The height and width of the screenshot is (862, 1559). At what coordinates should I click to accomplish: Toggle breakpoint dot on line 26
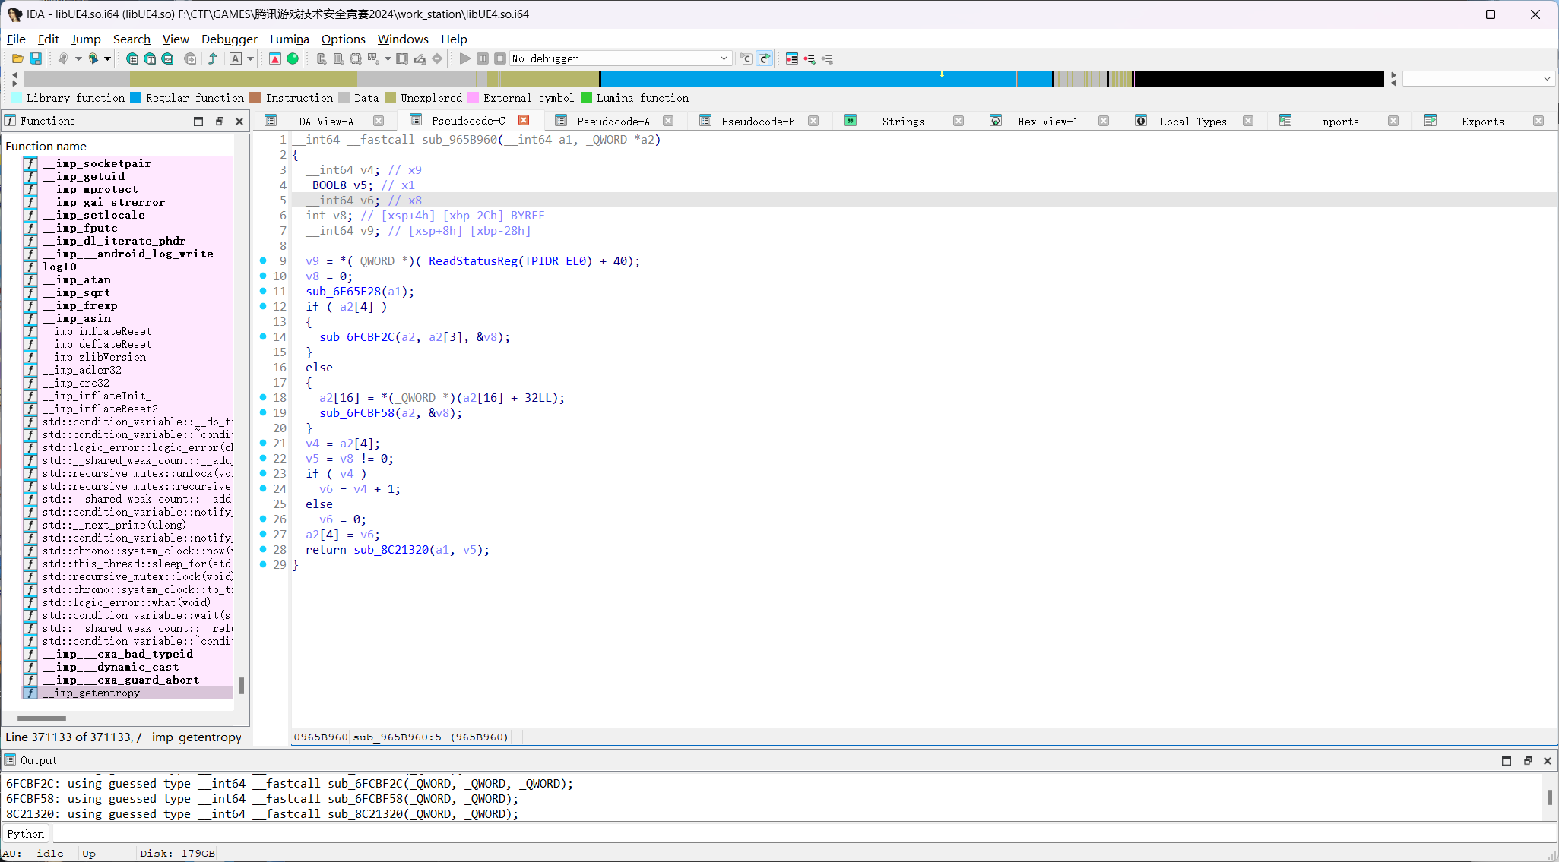pos(263,519)
